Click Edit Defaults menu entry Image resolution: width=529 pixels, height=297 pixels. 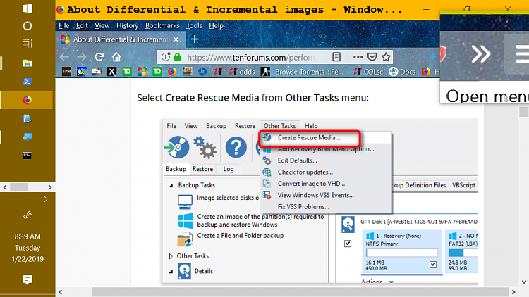point(297,160)
